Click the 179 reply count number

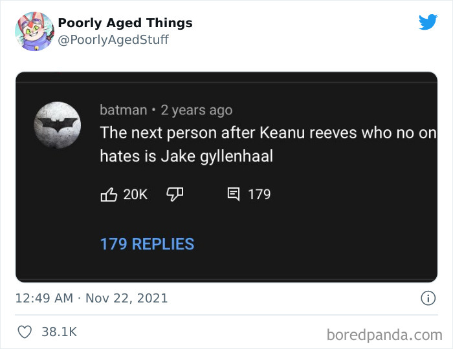click(259, 194)
